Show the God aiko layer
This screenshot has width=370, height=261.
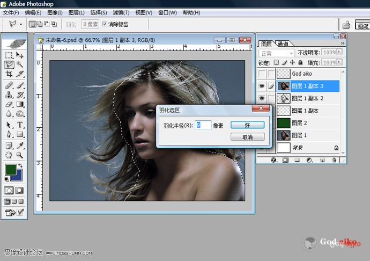pos(262,74)
